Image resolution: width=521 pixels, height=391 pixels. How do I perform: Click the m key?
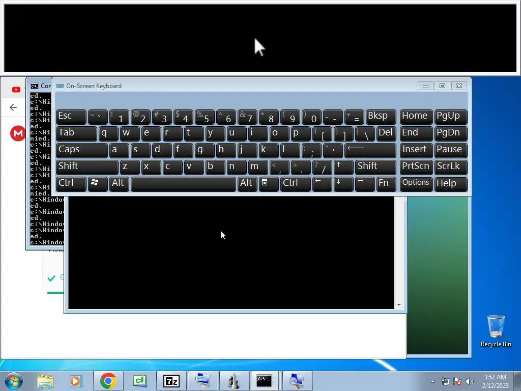click(x=258, y=167)
